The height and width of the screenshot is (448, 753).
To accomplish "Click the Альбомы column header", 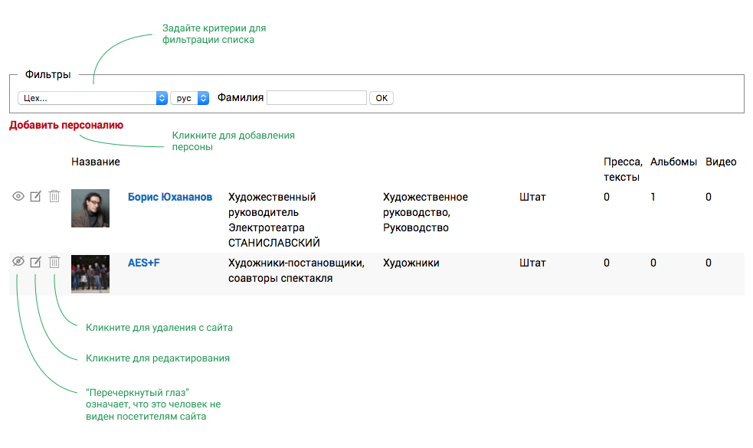I will (x=673, y=162).
